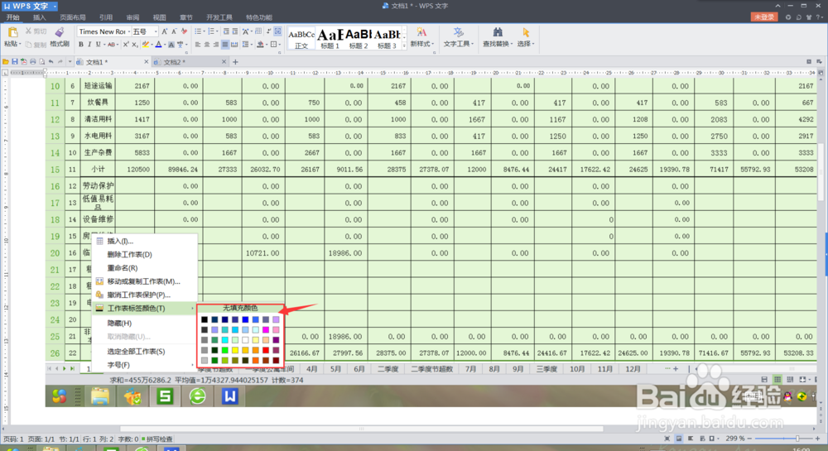This screenshot has height=451, width=828.
Task: Click the green WPS spreadsheet S taskbar icon
Action: pos(165,396)
